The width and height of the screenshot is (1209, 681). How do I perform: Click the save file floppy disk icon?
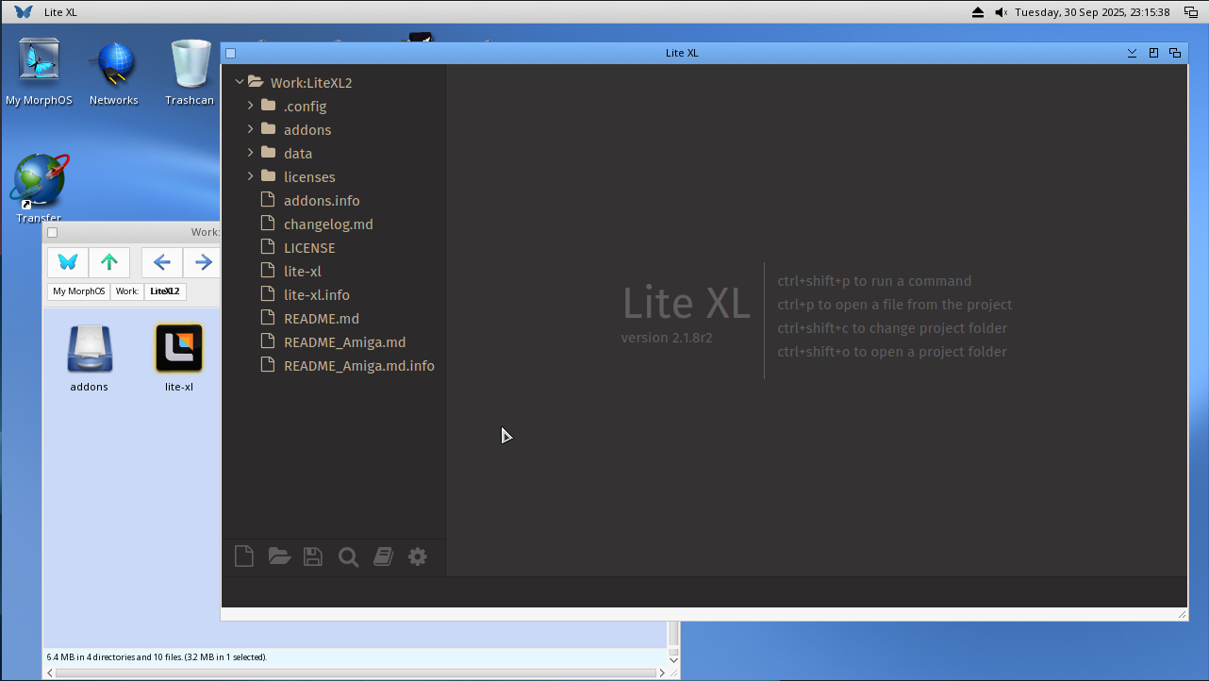pyautogui.click(x=313, y=556)
